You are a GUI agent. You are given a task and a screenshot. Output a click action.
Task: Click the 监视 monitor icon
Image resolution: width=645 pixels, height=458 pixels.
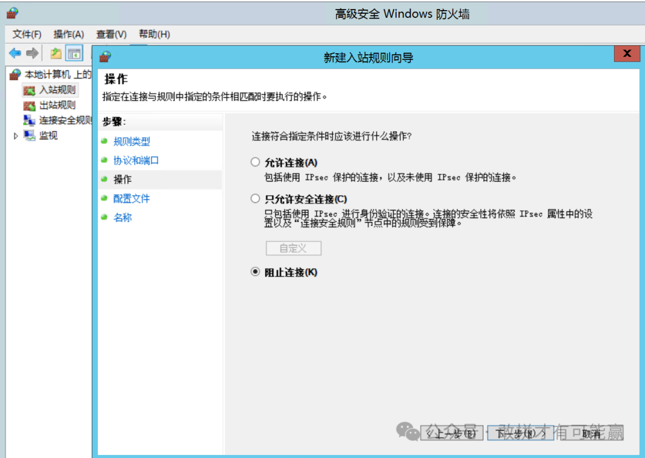pos(29,136)
